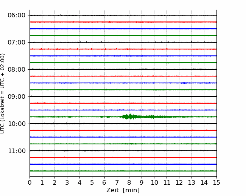Click the x-axis tick label 7
This screenshot has width=246, height=196.
(x=117, y=182)
